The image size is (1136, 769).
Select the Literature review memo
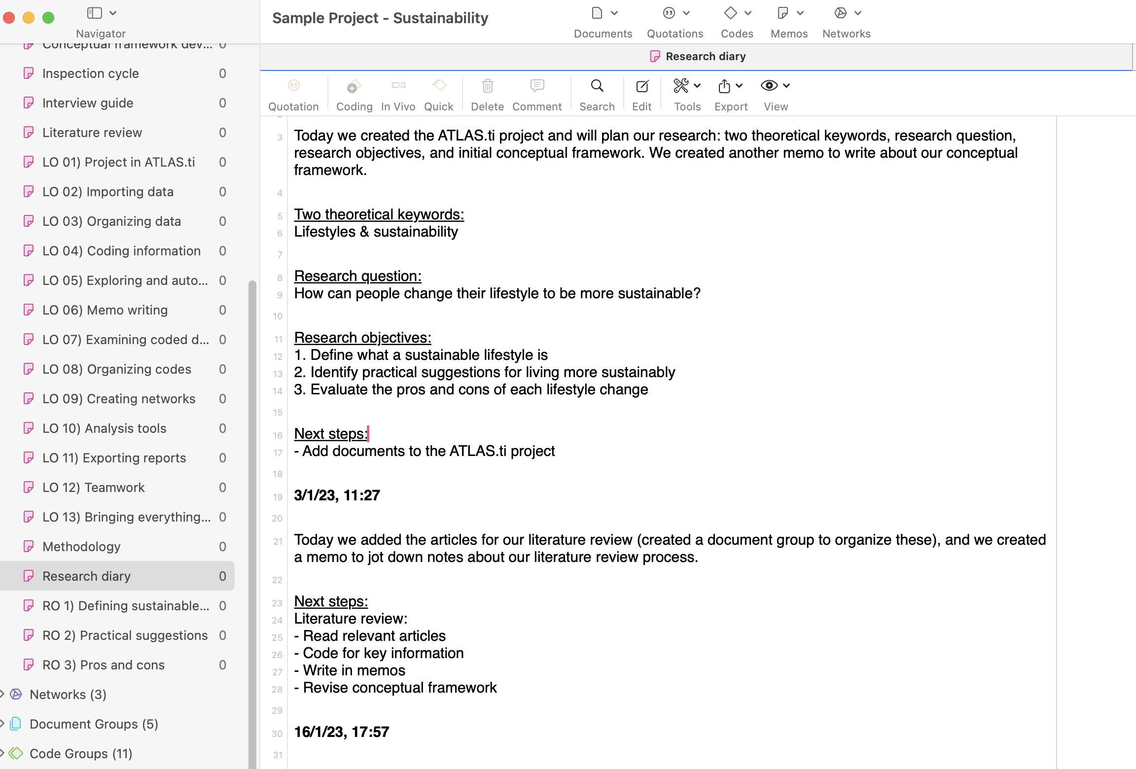(117, 133)
